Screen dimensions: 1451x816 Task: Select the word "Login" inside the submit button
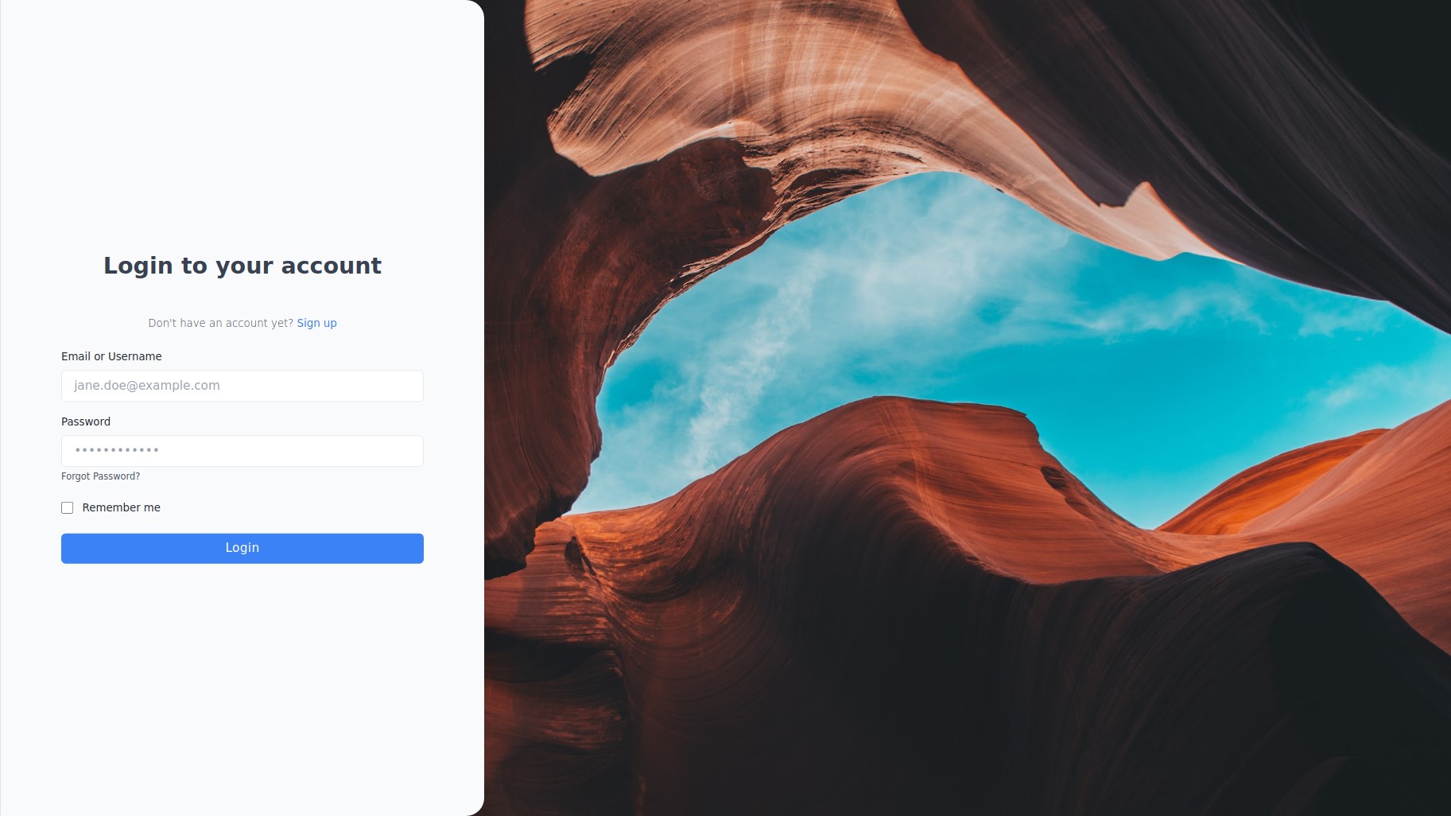point(242,548)
